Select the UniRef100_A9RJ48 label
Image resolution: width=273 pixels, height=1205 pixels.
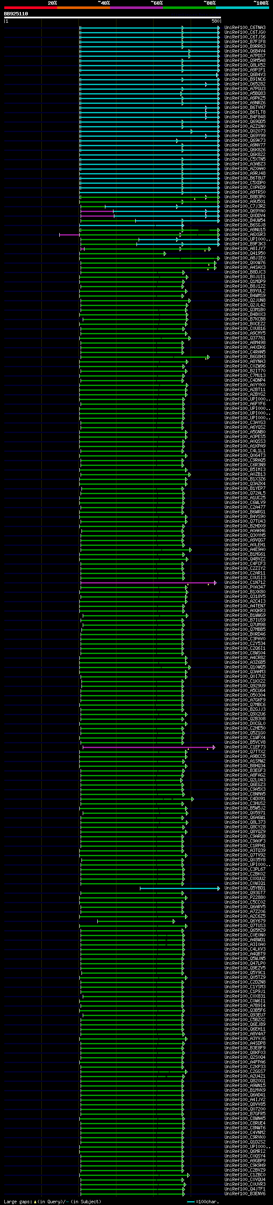[x=245, y=173]
